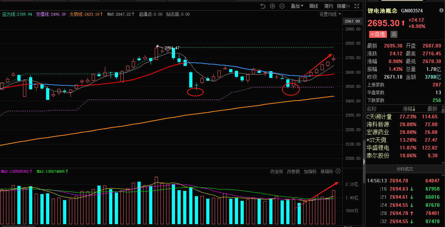Click the 大势线:2433.16 indicator label
Screen dimensions: 445x227
click(x=86, y=14)
